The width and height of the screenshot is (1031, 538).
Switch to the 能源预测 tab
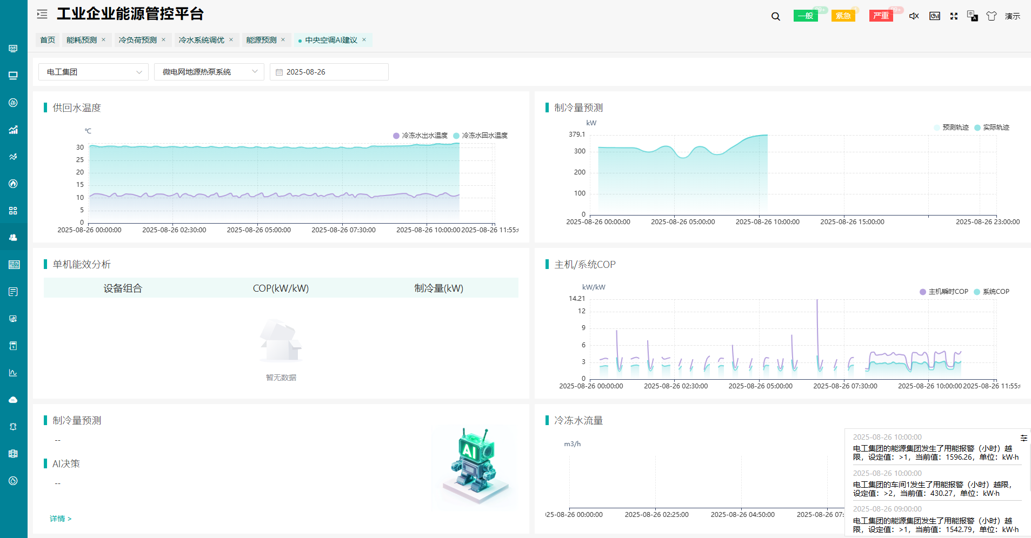coord(261,40)
